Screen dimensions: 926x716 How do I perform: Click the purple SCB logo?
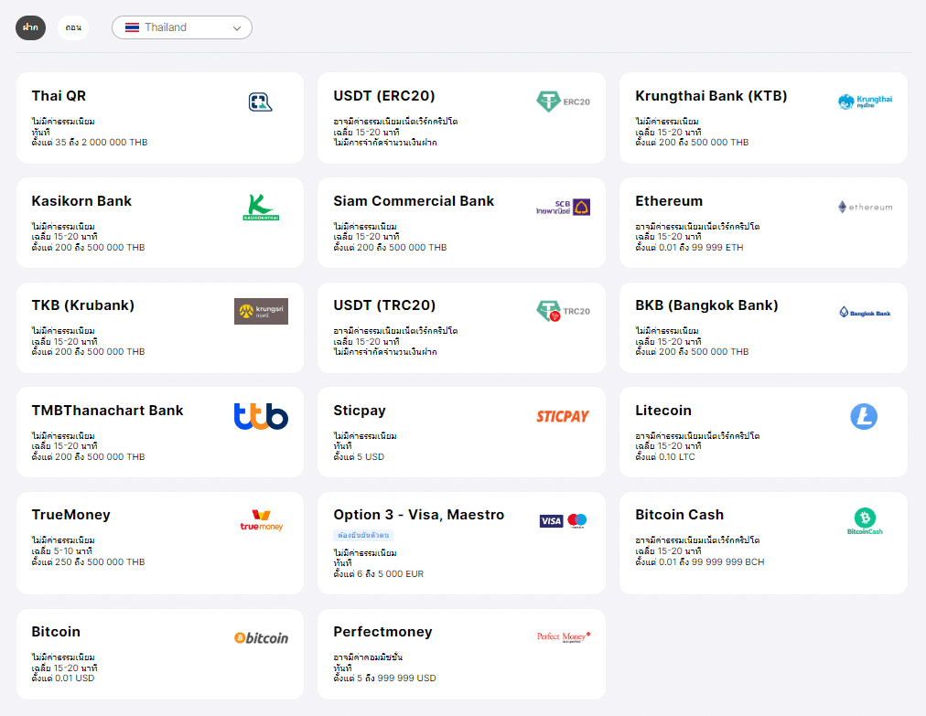564,208
